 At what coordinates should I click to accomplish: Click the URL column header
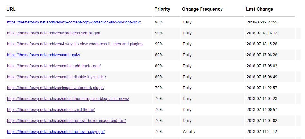pyautogui.click(x=11, y=9)
